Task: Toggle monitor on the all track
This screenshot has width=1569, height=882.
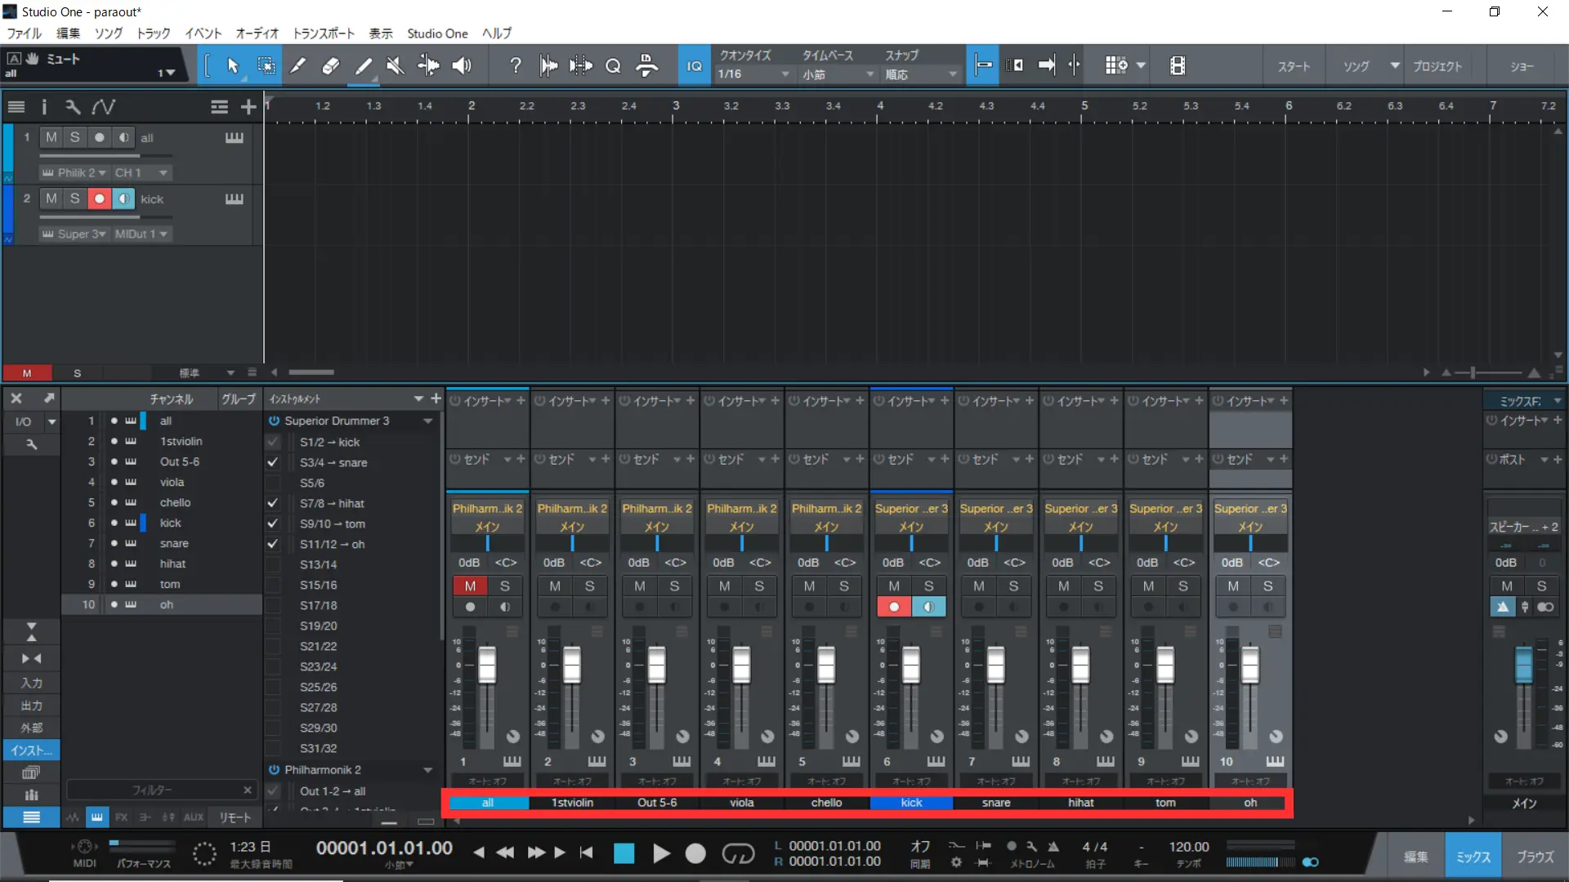Action: click(x=123, y=137)
